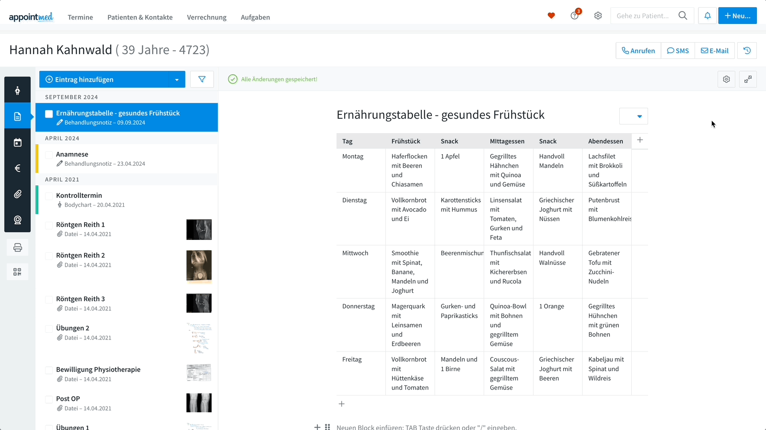Viewport: 766px width, 430px height.
Task: Click the Anrufen button
Action: 638,51
